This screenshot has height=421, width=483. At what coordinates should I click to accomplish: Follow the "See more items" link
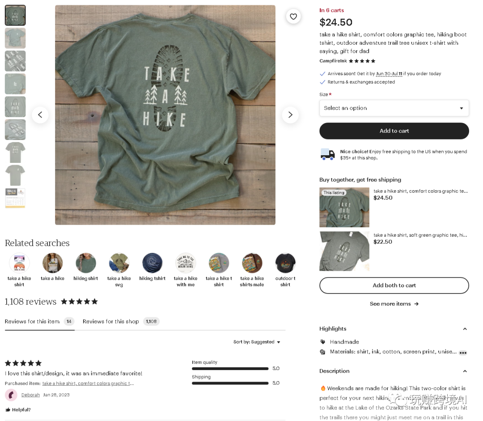tap(394, 304)
